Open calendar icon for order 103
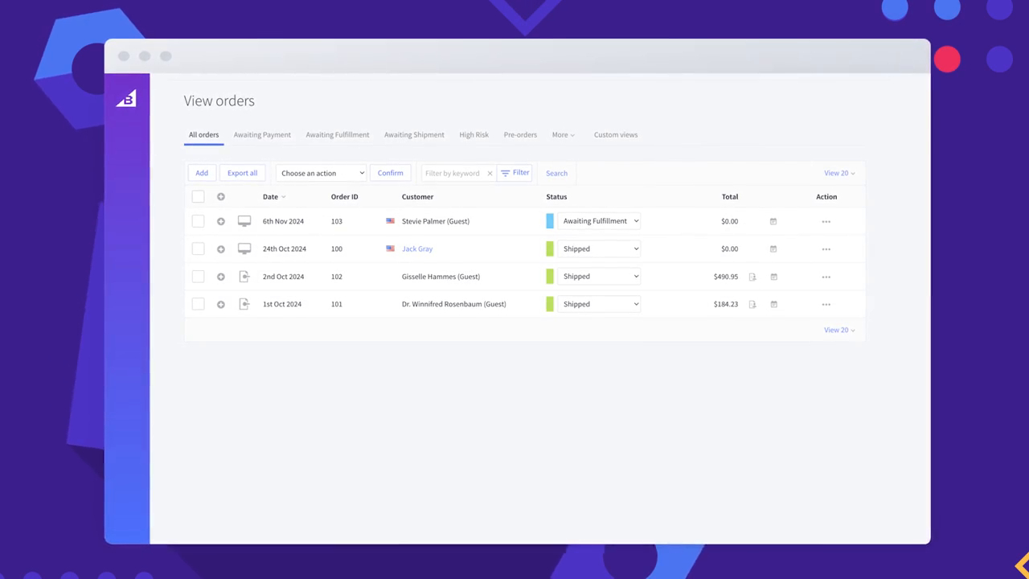 773,221
